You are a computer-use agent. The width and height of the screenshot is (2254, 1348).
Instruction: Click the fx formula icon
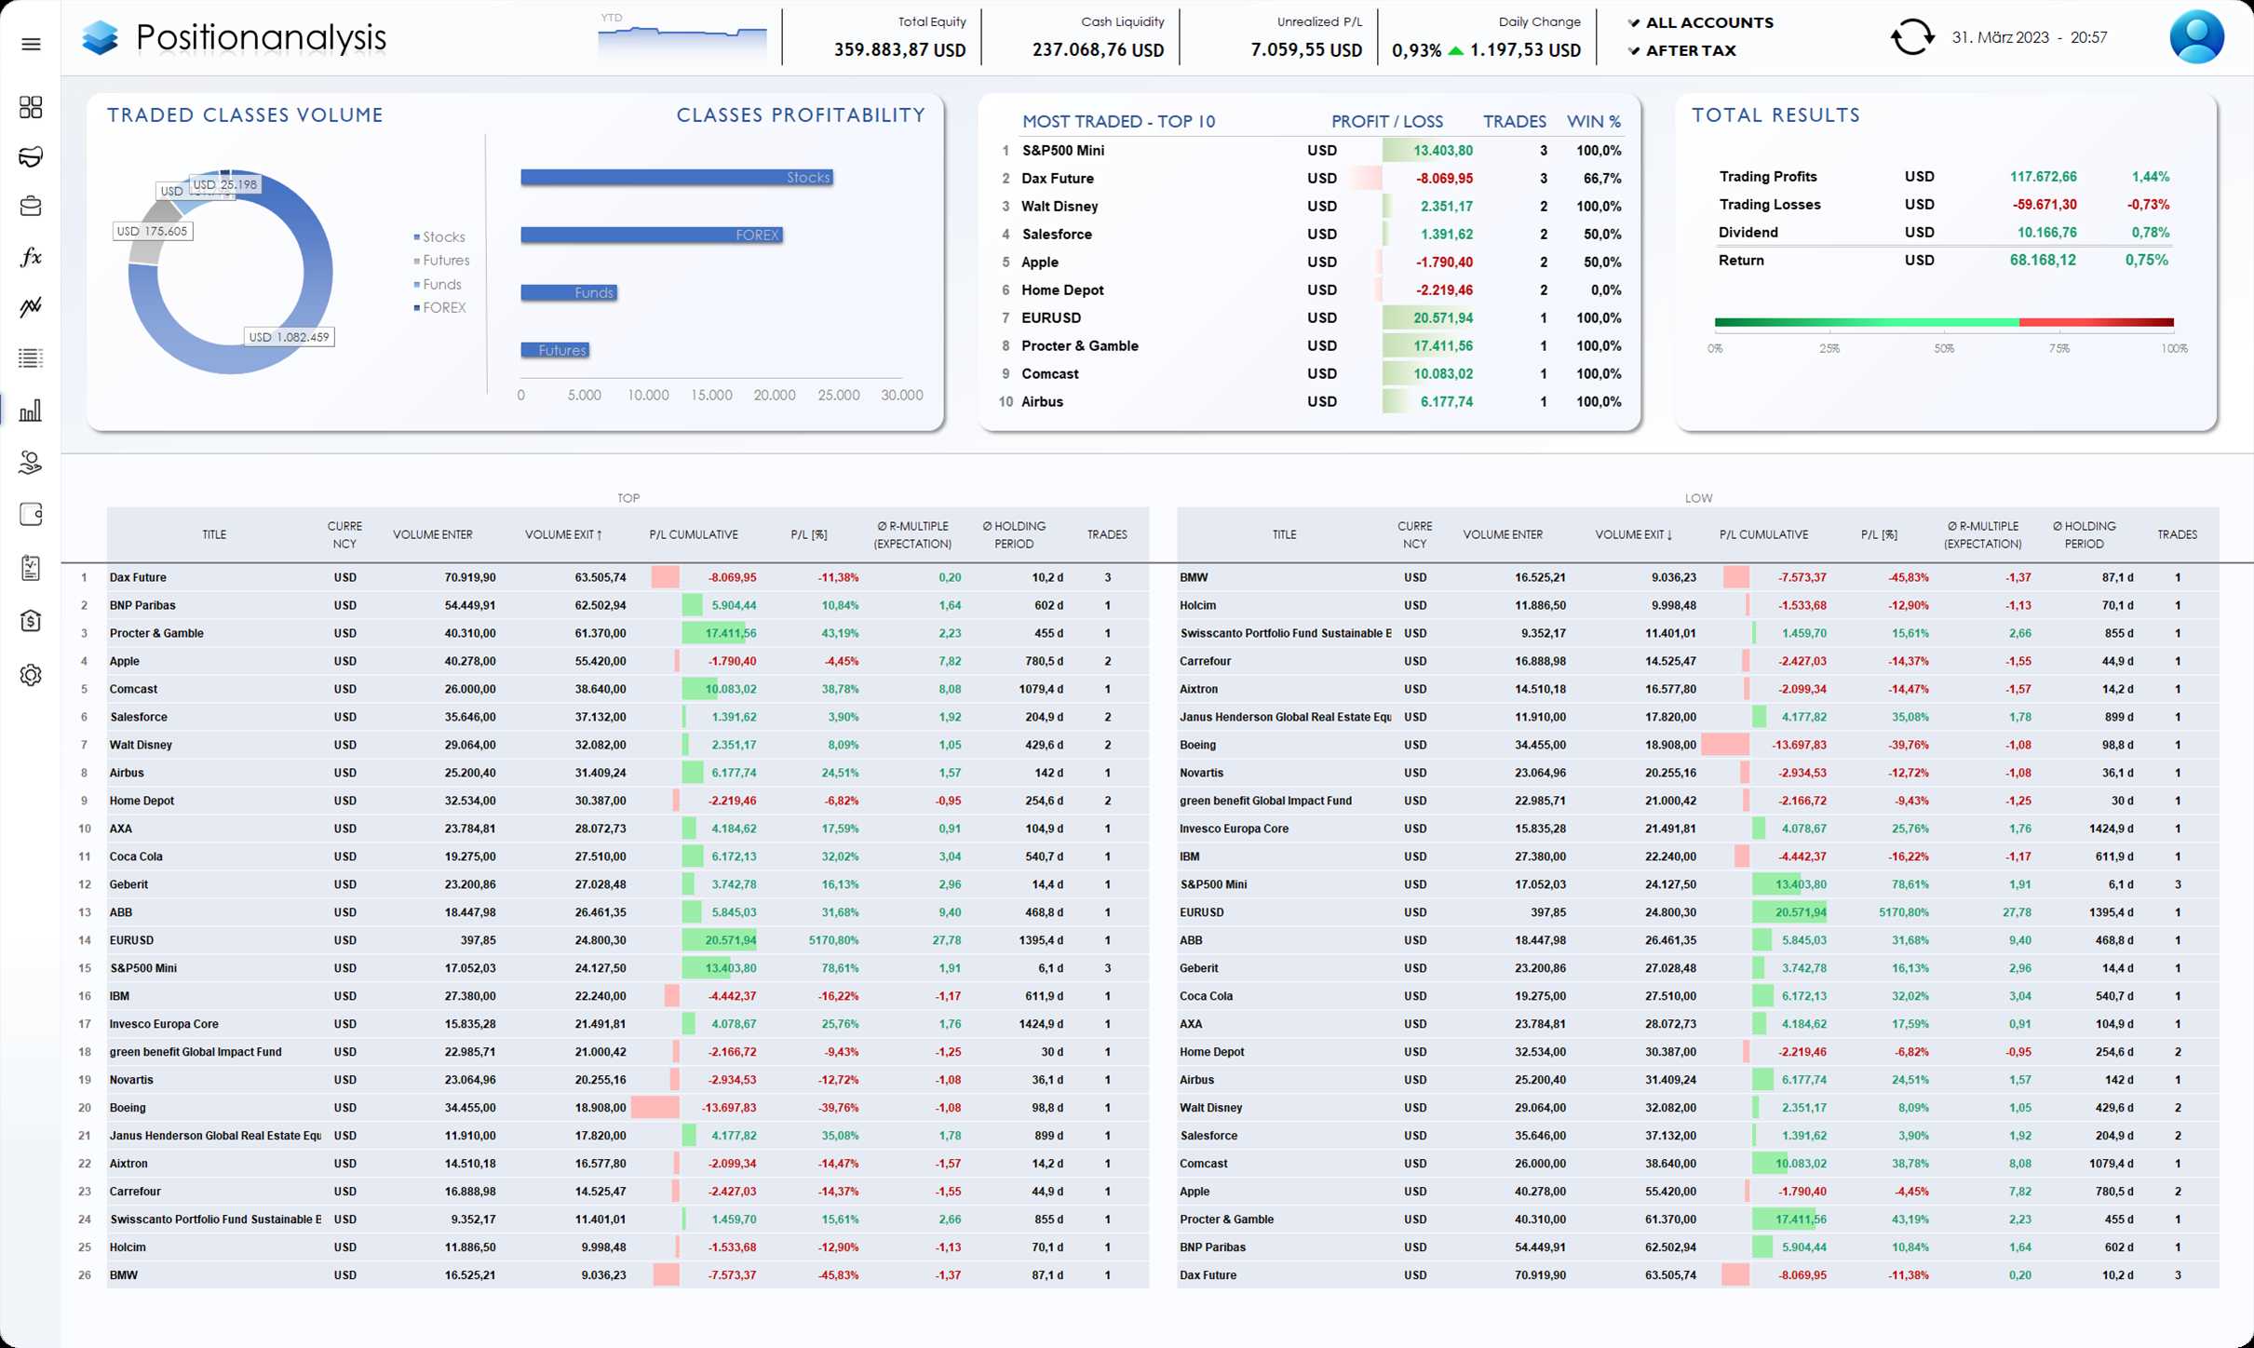(31, 256)
